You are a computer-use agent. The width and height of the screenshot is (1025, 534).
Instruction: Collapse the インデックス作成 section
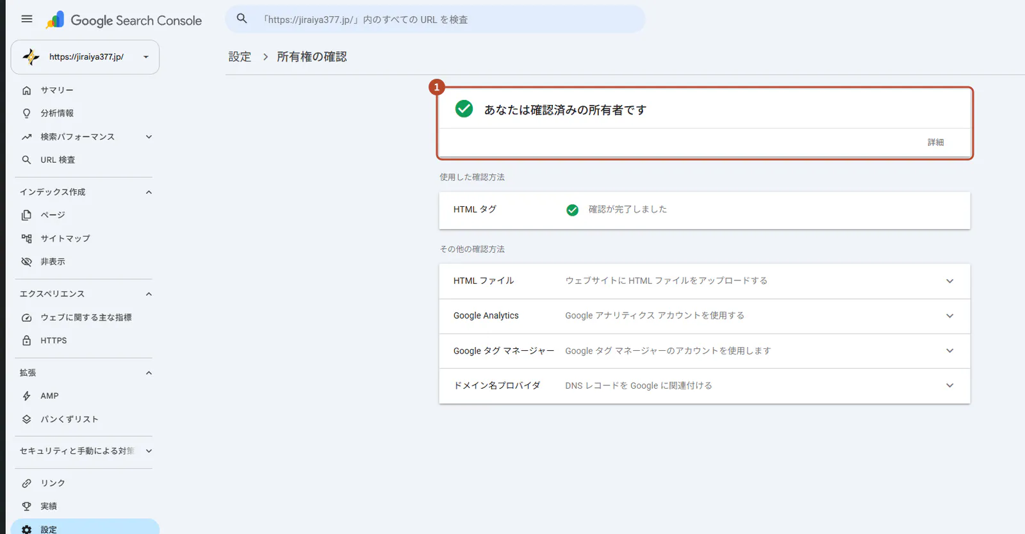149,192
